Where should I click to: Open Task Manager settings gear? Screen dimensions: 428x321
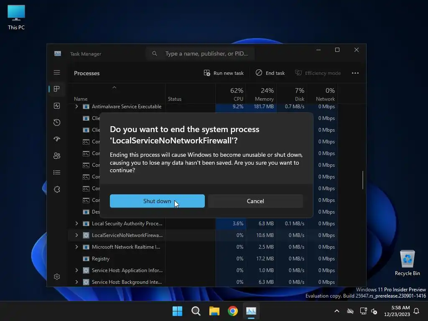[x=57, y=277]
